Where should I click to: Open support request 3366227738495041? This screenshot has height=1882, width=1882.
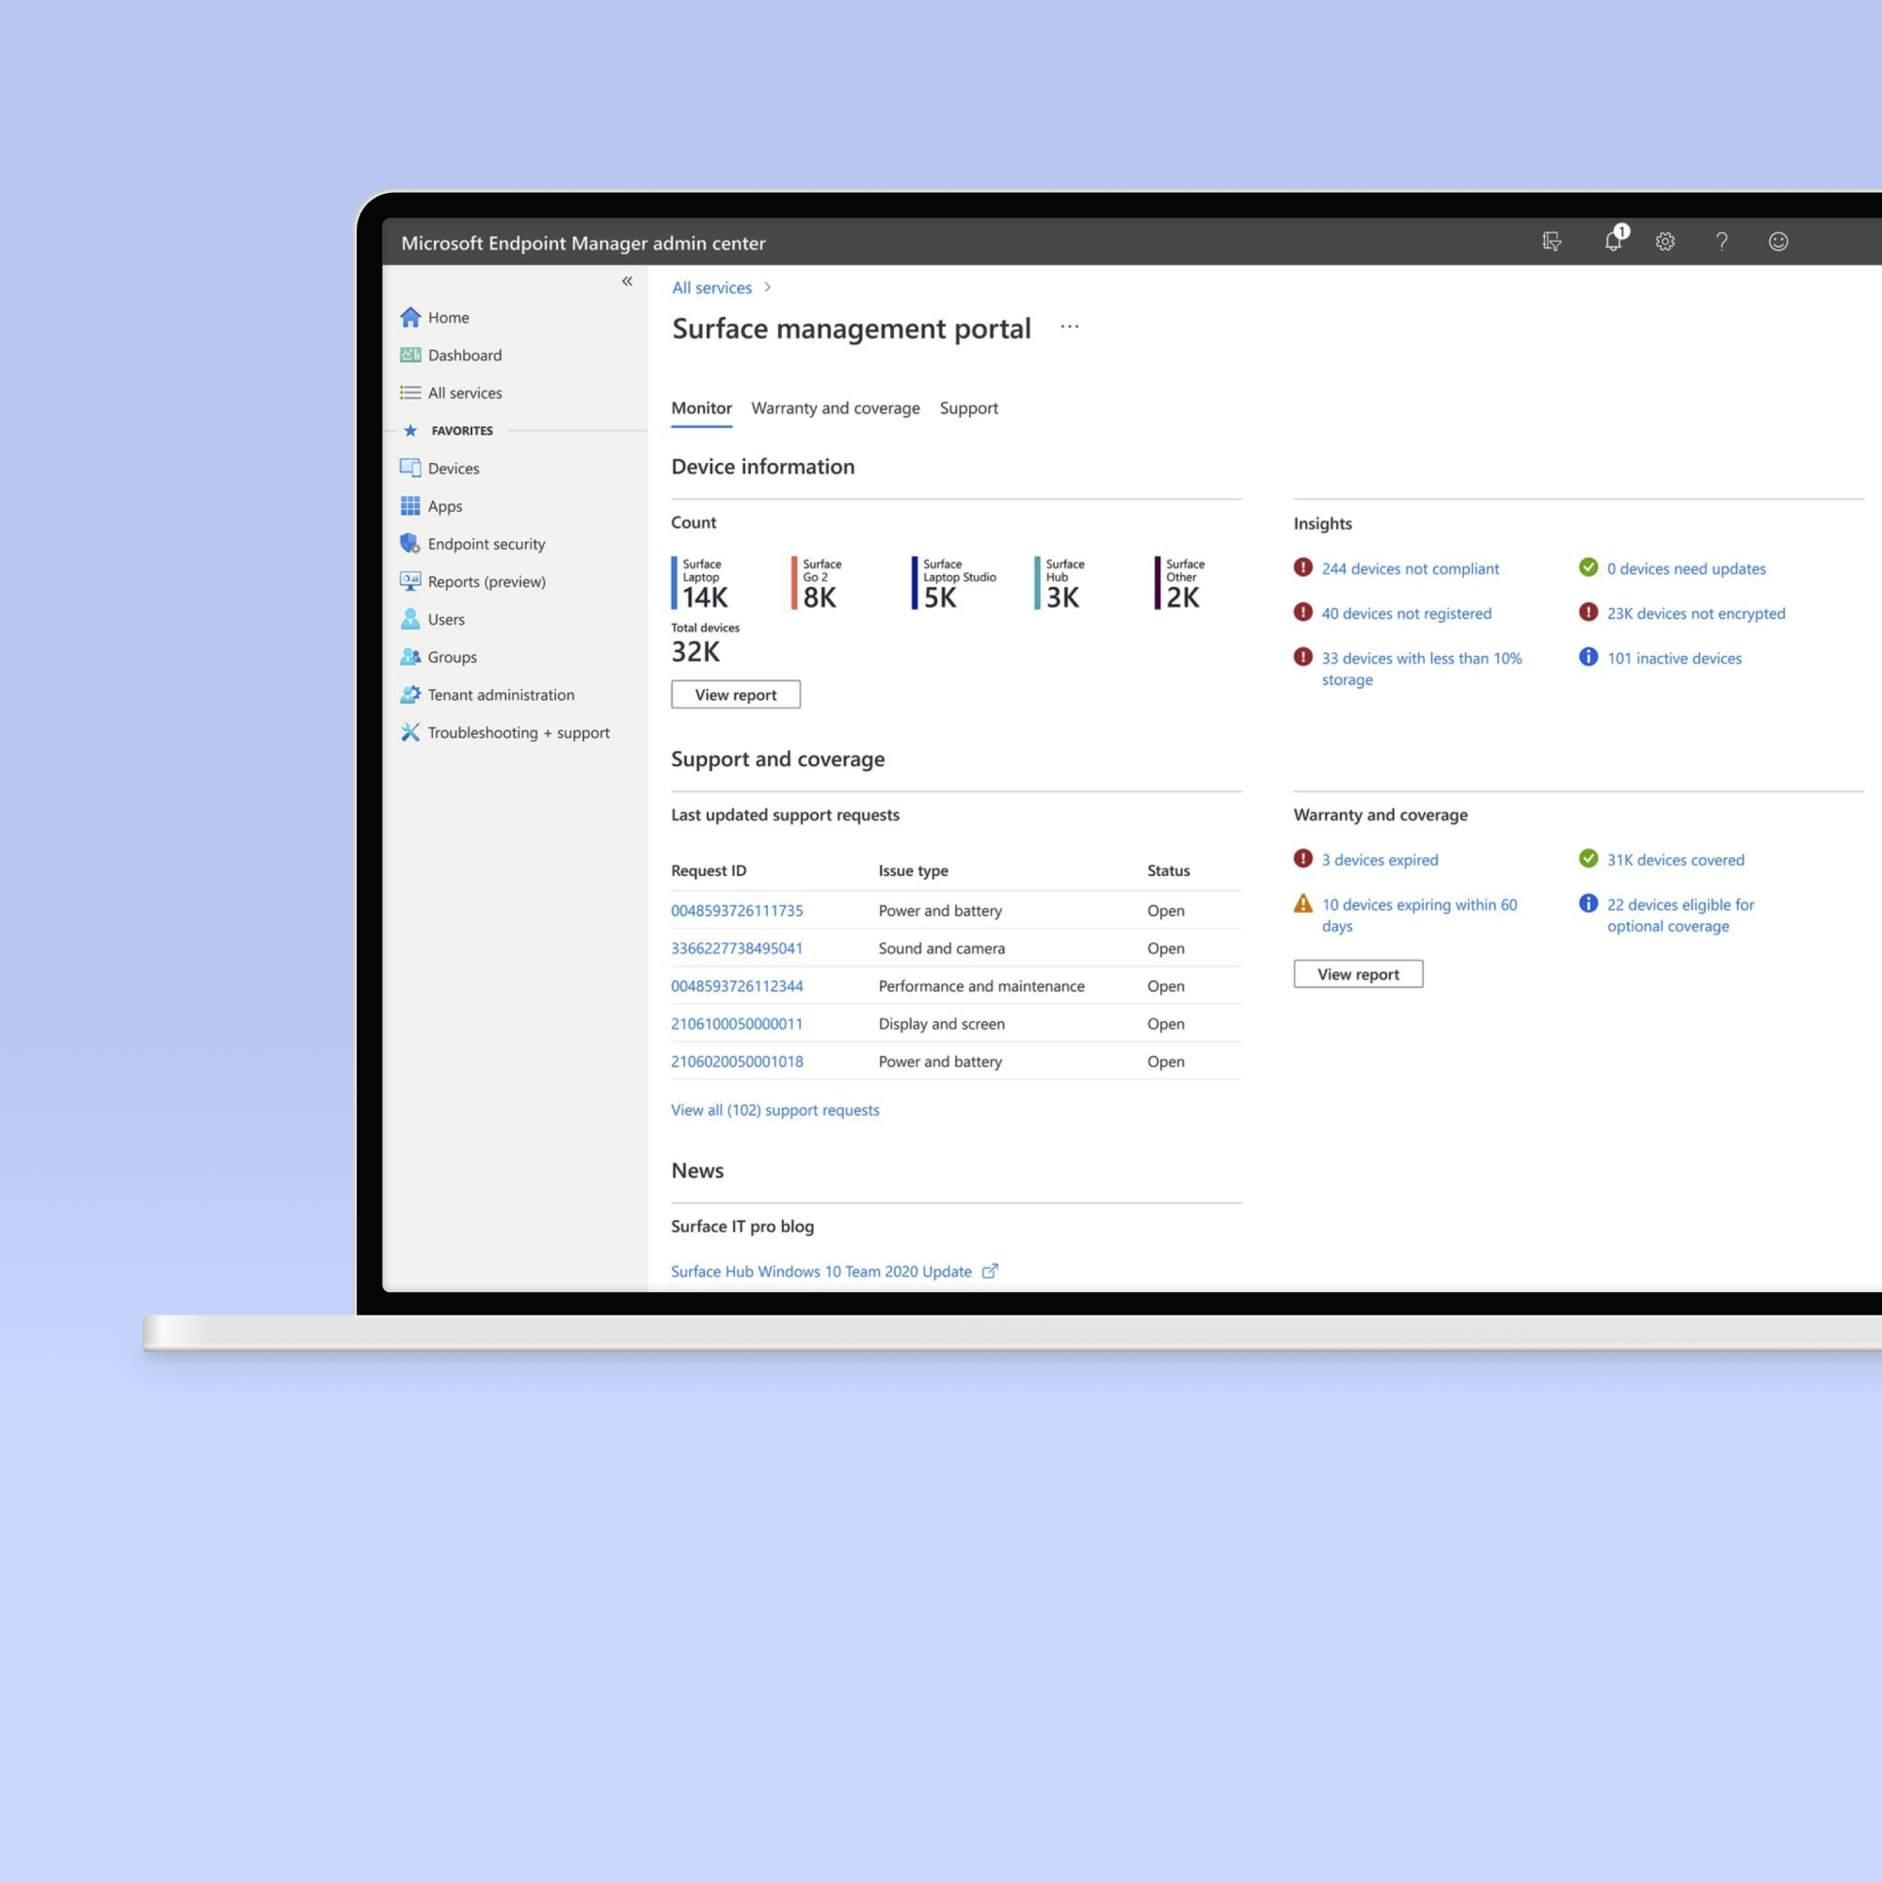coord(738,949)
